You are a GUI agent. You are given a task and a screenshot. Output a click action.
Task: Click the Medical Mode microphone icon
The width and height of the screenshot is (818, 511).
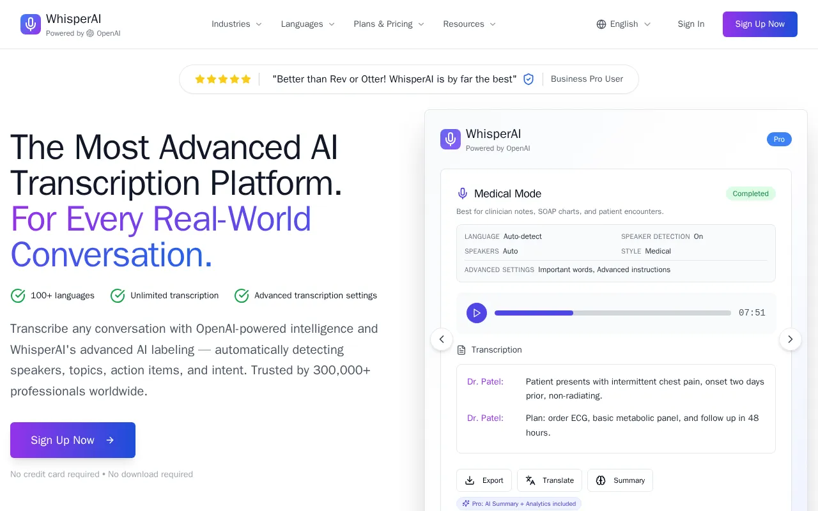tap(463, 194)
